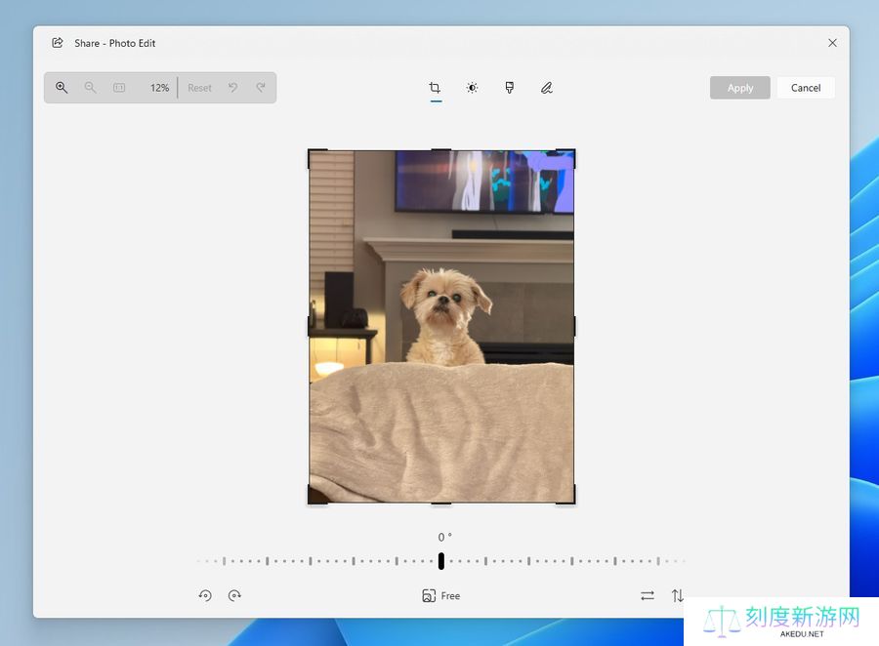Click the zoom out magnifier icon

click(90, 88)
